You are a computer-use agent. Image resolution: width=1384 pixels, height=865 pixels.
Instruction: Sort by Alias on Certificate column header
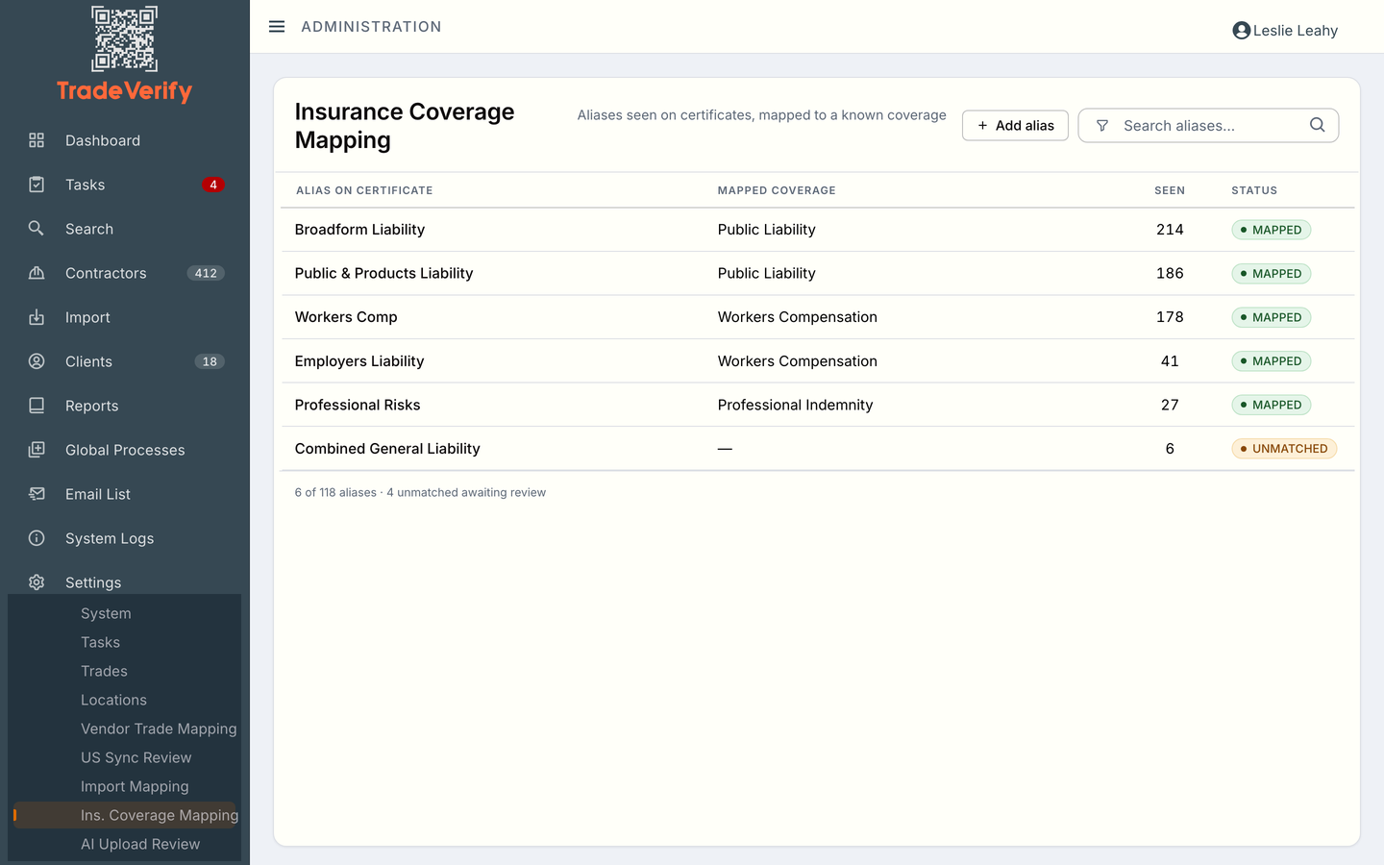click(x=364, y=190)
